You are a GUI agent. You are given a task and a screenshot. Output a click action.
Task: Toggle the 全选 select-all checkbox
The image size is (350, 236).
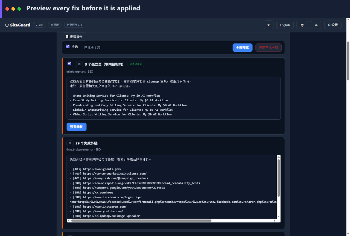click(68, 46)
